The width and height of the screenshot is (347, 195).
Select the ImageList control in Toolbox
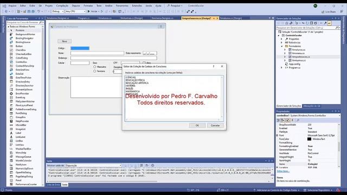click(x=21, y=129)
